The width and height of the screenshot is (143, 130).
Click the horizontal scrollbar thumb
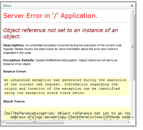tap(35, 122)
